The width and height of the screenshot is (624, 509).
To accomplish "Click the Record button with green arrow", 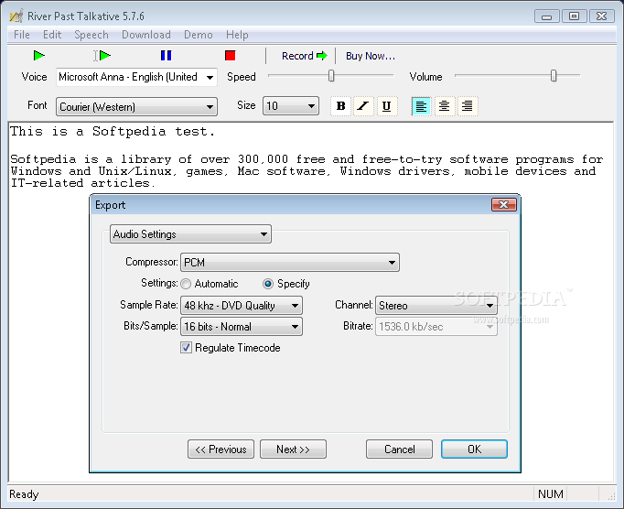I will coord(305,56).
